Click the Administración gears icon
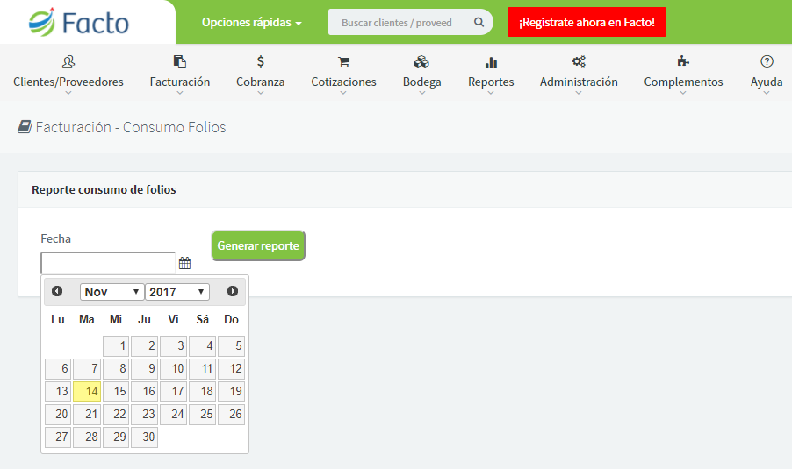Screen dimensions: 792x469 (x=579, y=61)
